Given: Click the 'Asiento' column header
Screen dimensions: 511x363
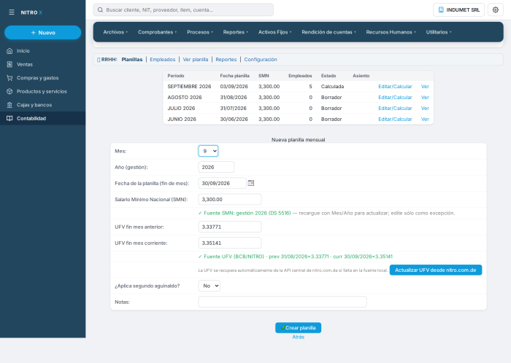Looking at the screenshot, I should click(361, 76).
